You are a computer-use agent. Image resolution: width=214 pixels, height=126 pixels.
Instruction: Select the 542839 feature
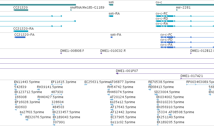(15, 90)
